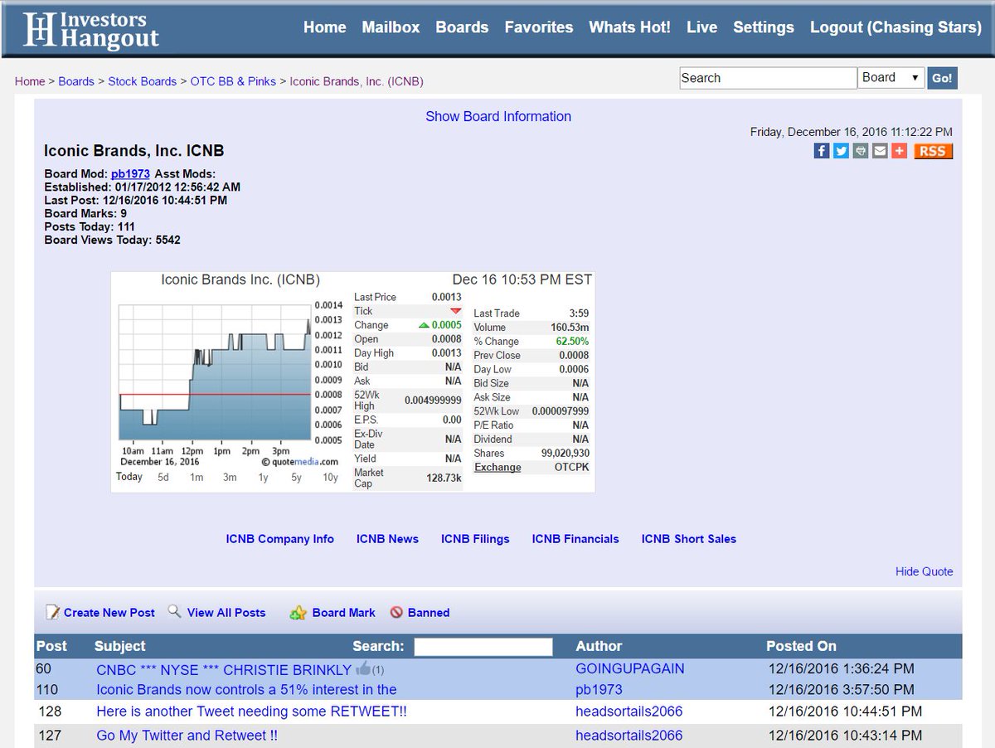Open Live in top navigation
The width and height of the screenshot is (995, 748).
(x=701, y=27)
